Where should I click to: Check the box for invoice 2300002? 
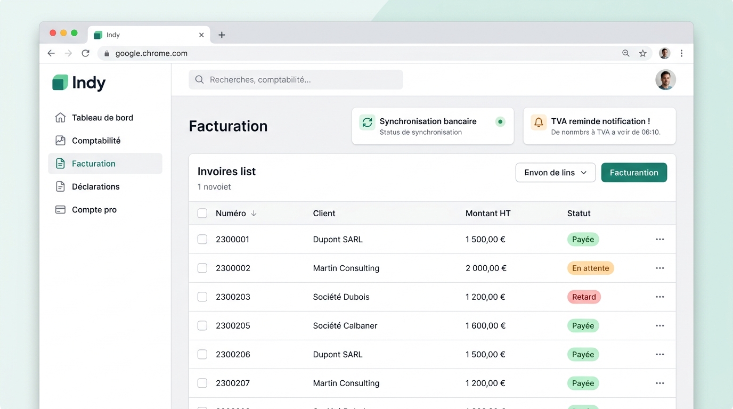click(202, 268)
